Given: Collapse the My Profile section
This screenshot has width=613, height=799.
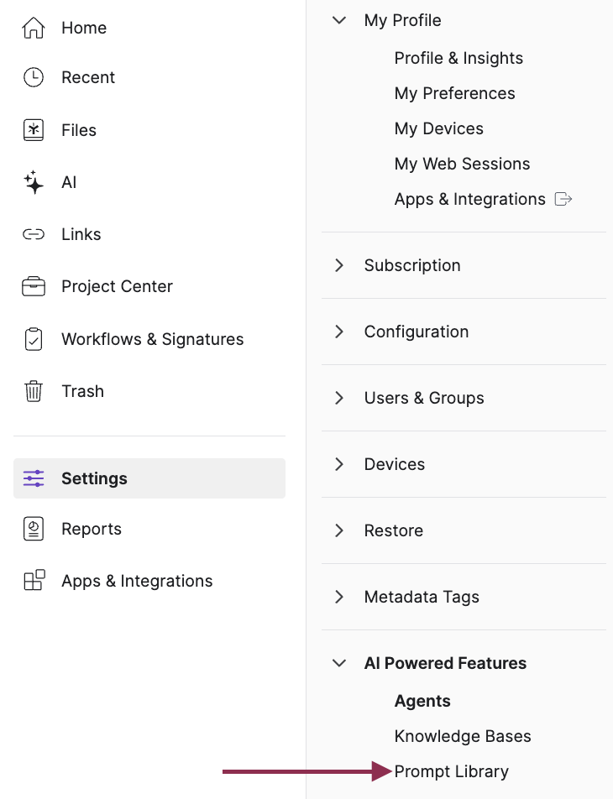Looking at the screenshot, I should click(339, 20).
